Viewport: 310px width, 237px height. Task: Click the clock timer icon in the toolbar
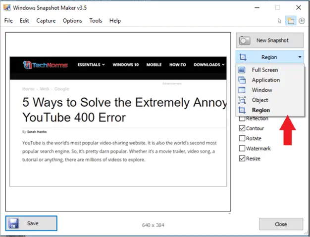tap(302, 21)
